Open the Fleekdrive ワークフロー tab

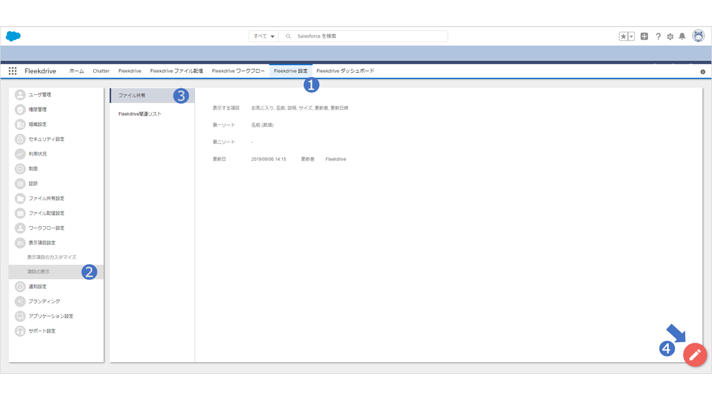[x=238, y=71]
